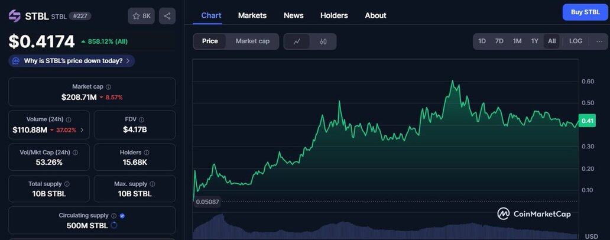The width and height of the screenshot is (610, 240).
Task: Set chart range to 1M
Action: point(517,41)
